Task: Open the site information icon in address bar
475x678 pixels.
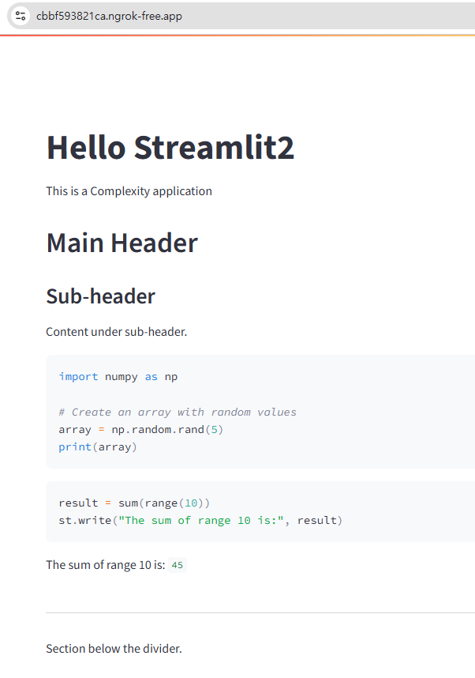Action: (x=21, y=16)
